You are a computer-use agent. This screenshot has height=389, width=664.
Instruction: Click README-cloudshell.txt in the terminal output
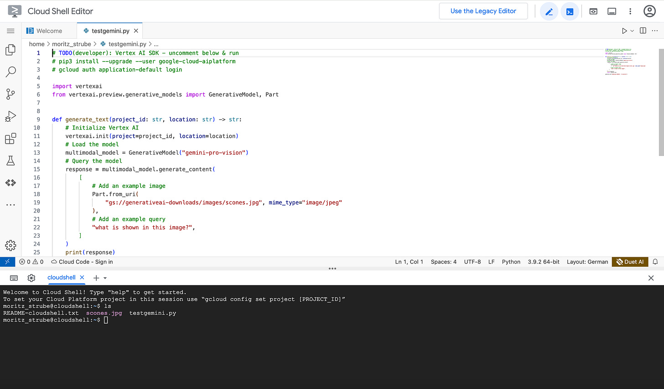coord(41,313)
